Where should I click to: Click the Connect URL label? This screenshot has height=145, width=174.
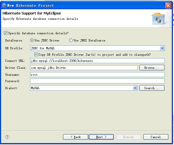pyautogui.click(x=15, y=61)
